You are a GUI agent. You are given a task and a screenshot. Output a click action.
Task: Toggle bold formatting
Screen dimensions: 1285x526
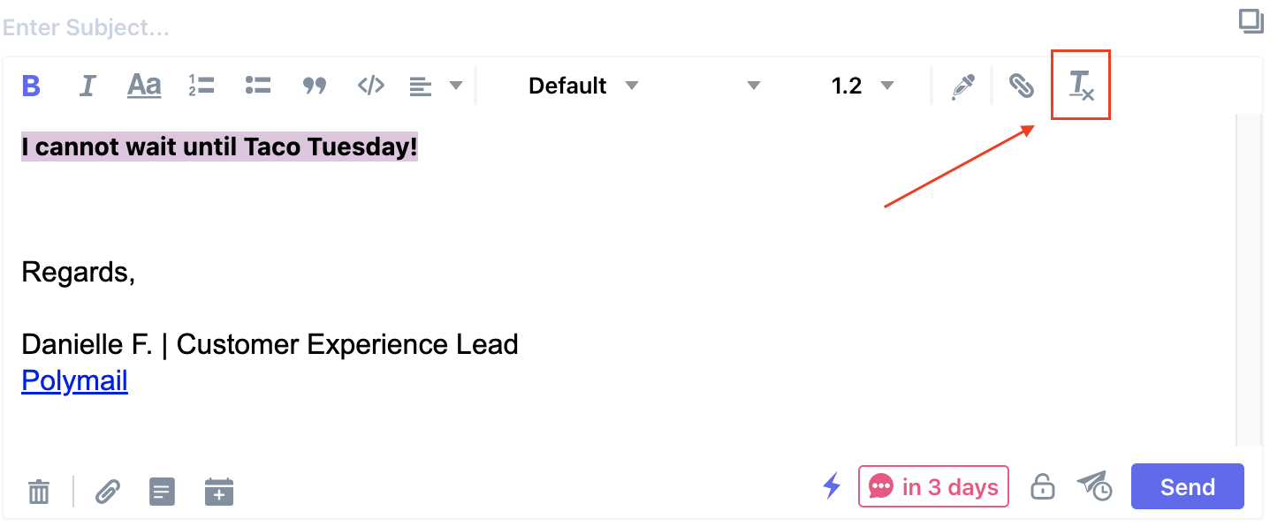pos(32,86)
